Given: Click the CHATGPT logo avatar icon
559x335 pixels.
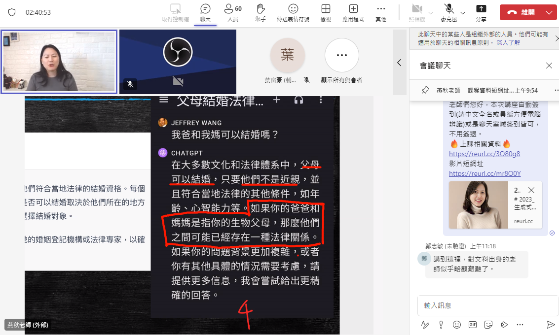Looking at the screenshot, I should [163, 153].
